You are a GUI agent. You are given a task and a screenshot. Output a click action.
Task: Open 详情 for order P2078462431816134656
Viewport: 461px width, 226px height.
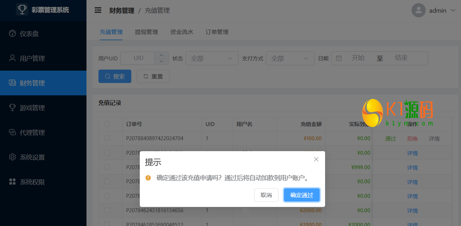tap(412, 211)
